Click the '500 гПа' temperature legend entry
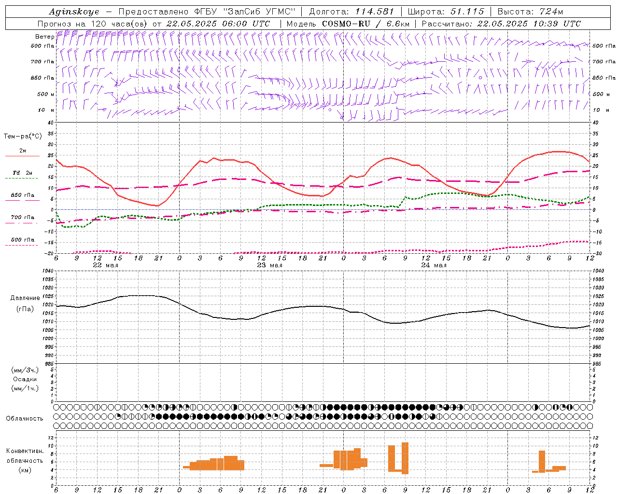Image resolution: width=618 pixels, height=494 pixels. 23,240
